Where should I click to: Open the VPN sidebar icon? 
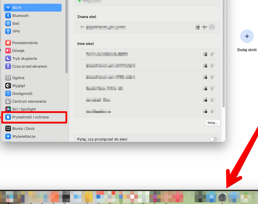(x=8, y=31)
